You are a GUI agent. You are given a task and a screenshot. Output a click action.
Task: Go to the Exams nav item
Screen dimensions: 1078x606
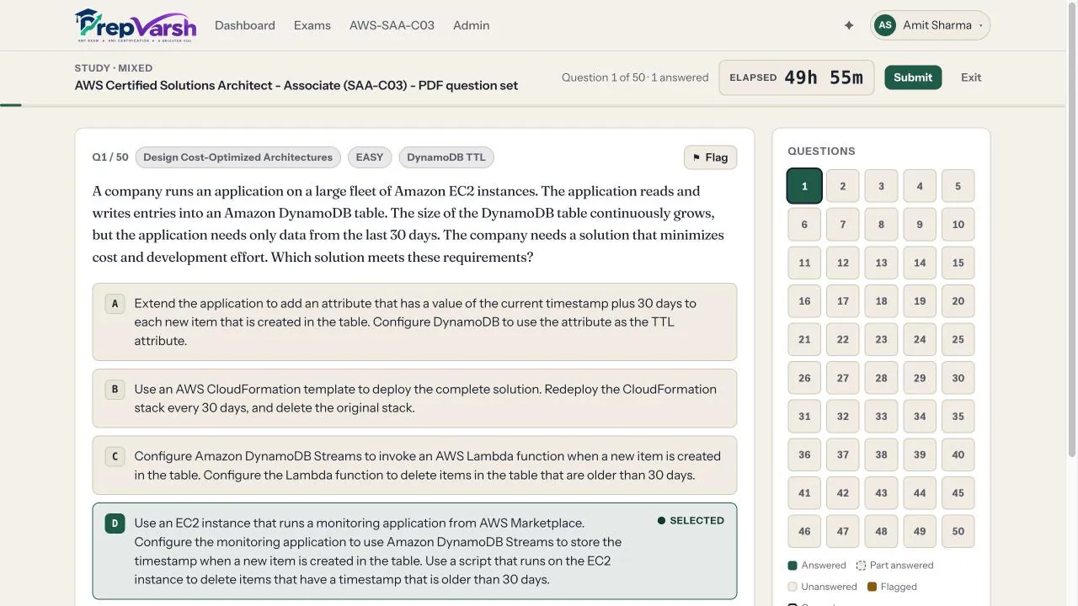(312, 25)
